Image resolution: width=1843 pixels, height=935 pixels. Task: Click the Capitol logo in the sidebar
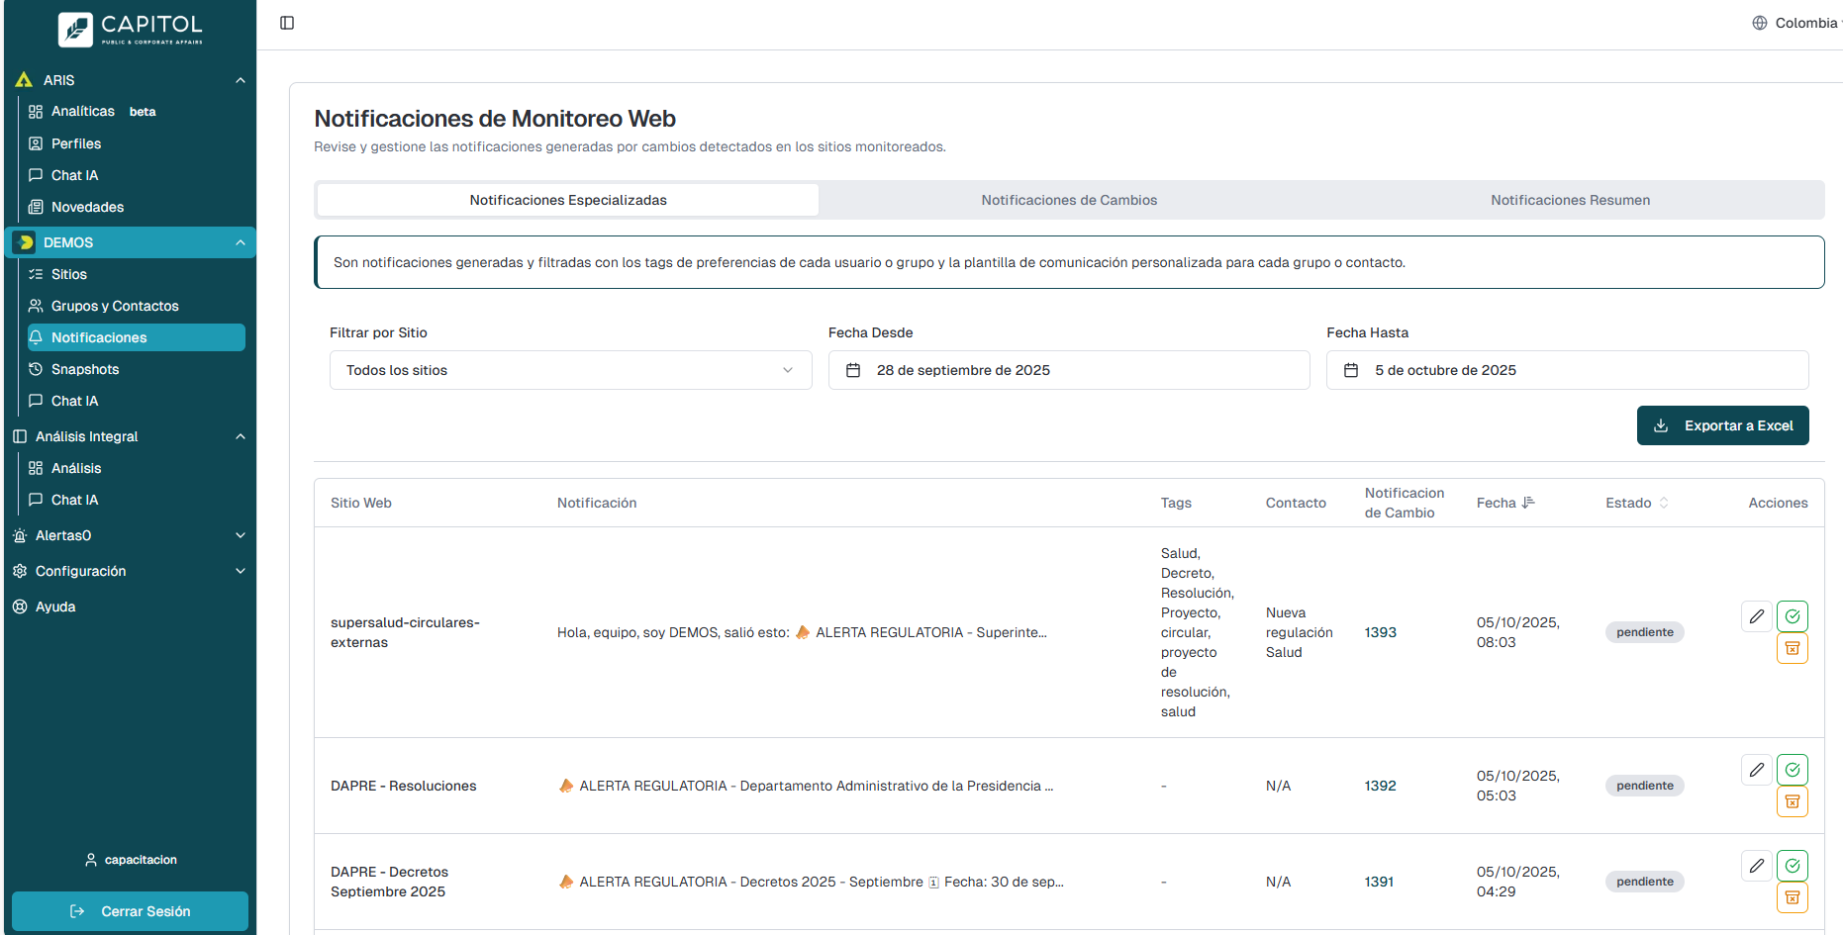tap(130, 29)
